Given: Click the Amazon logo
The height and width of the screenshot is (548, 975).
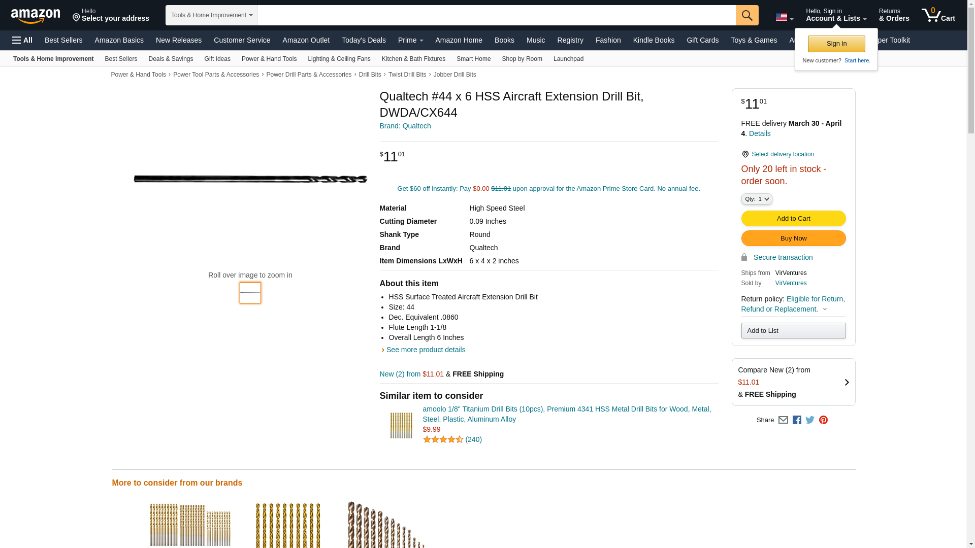Looking at the screenshot, I should (36, 16).
